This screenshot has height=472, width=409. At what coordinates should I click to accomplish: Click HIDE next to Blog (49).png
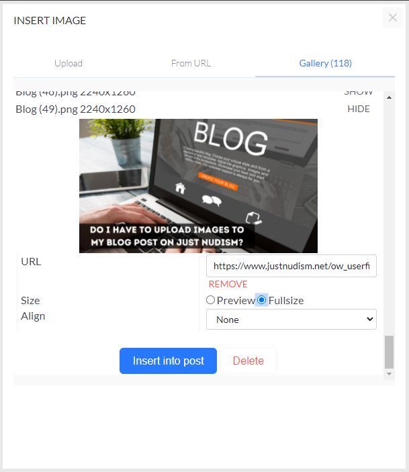pyautogui.click(x=359, y=109)
